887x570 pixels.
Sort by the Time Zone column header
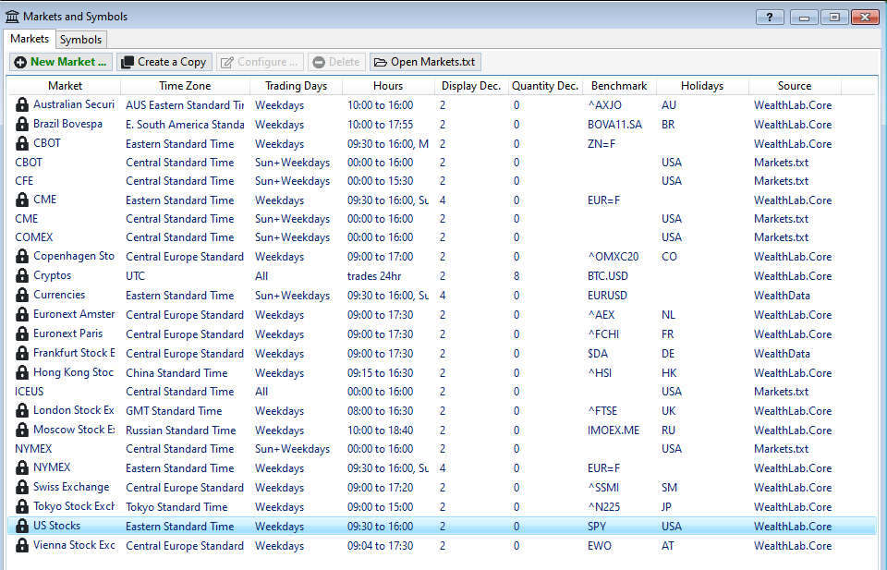185,86
